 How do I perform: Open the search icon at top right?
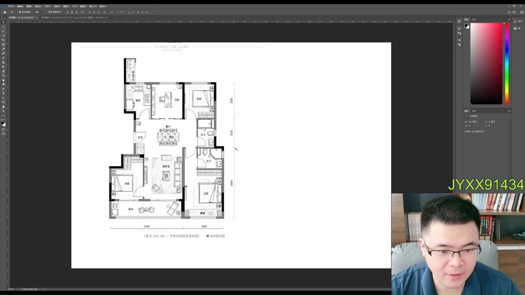(x=509, y=12)
